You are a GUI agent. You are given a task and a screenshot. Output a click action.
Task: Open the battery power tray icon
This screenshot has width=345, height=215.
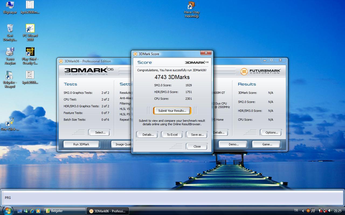[320, 211]
